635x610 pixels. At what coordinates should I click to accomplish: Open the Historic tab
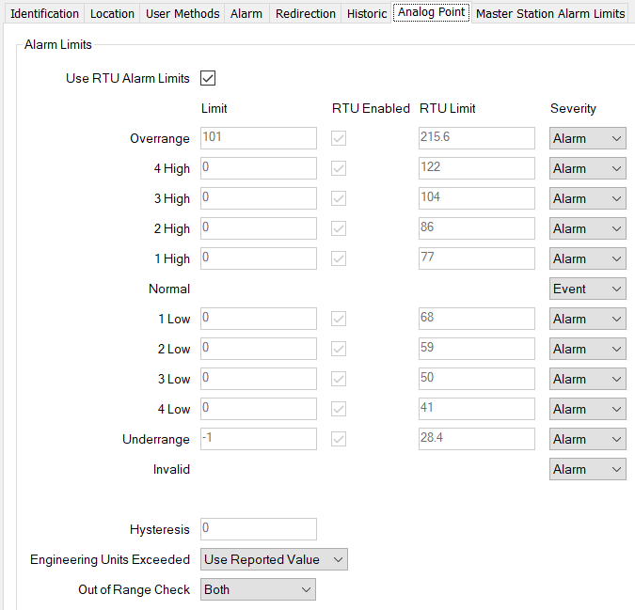(366, 13)
